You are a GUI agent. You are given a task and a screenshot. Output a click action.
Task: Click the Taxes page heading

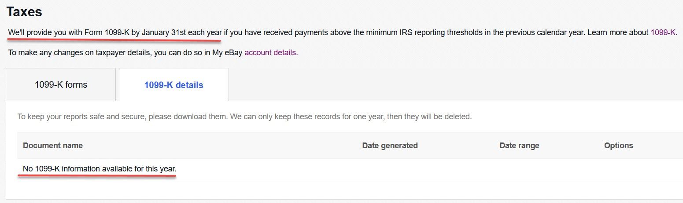click(24, 12)
